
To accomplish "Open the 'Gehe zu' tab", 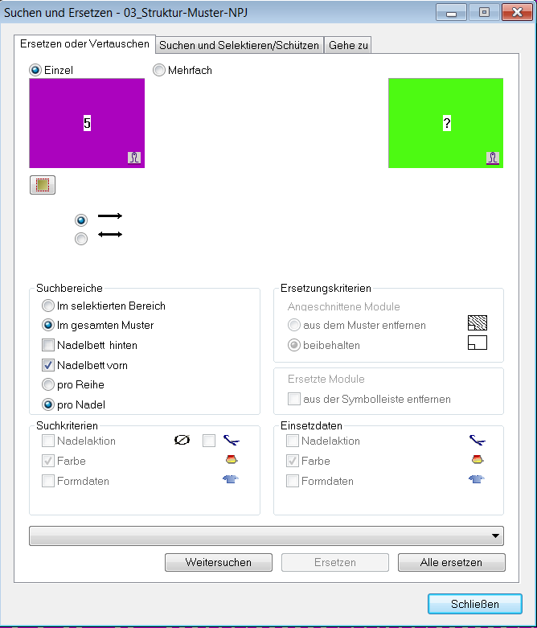I will point(348,45).
